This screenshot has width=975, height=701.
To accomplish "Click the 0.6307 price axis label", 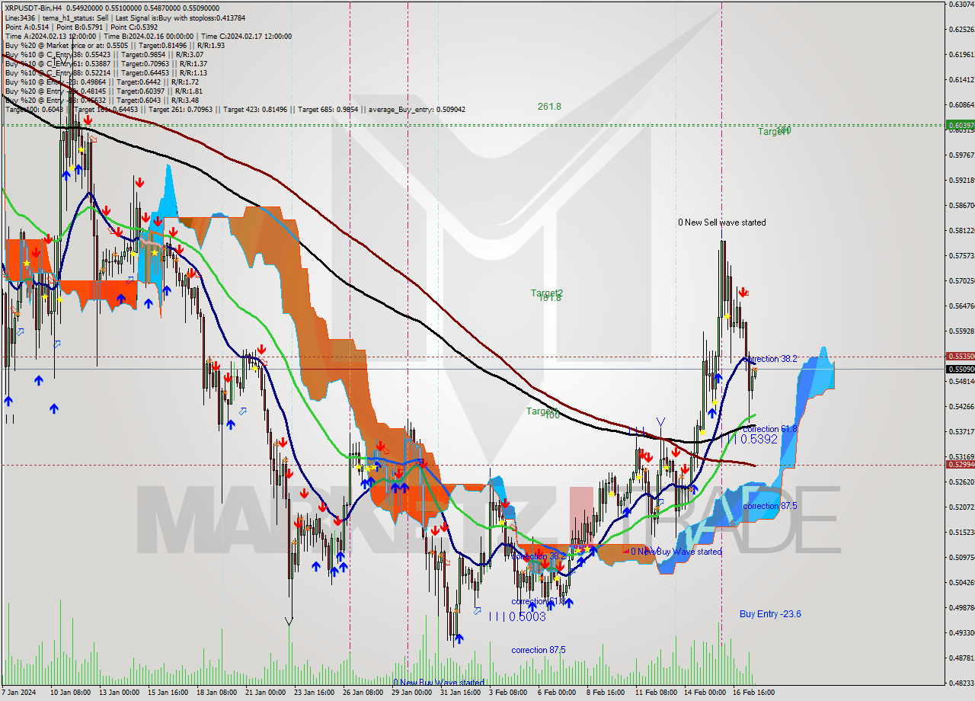I will coord(961,5).
